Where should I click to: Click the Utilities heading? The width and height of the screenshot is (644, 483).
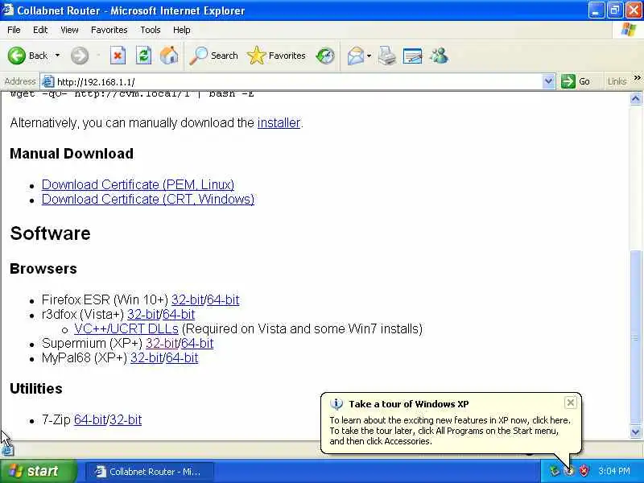pos(36,389)
